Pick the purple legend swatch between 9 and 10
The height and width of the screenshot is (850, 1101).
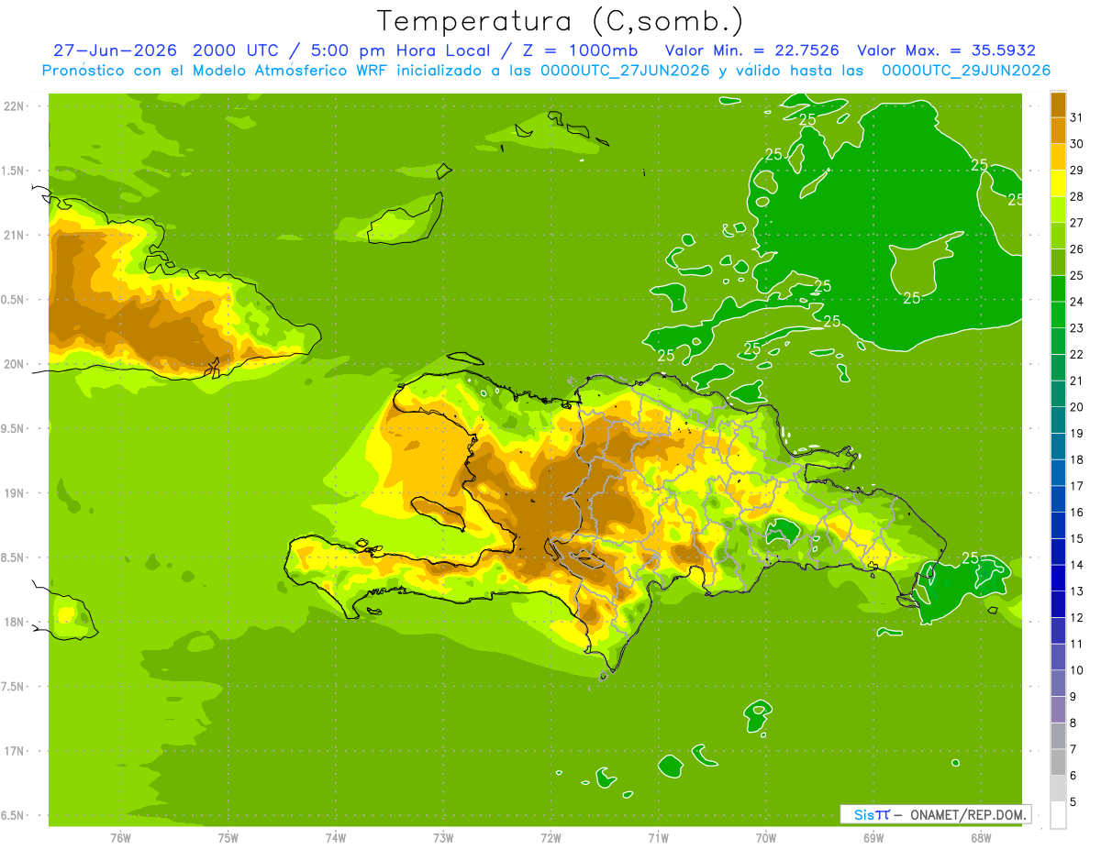[x=1058, y=683]
